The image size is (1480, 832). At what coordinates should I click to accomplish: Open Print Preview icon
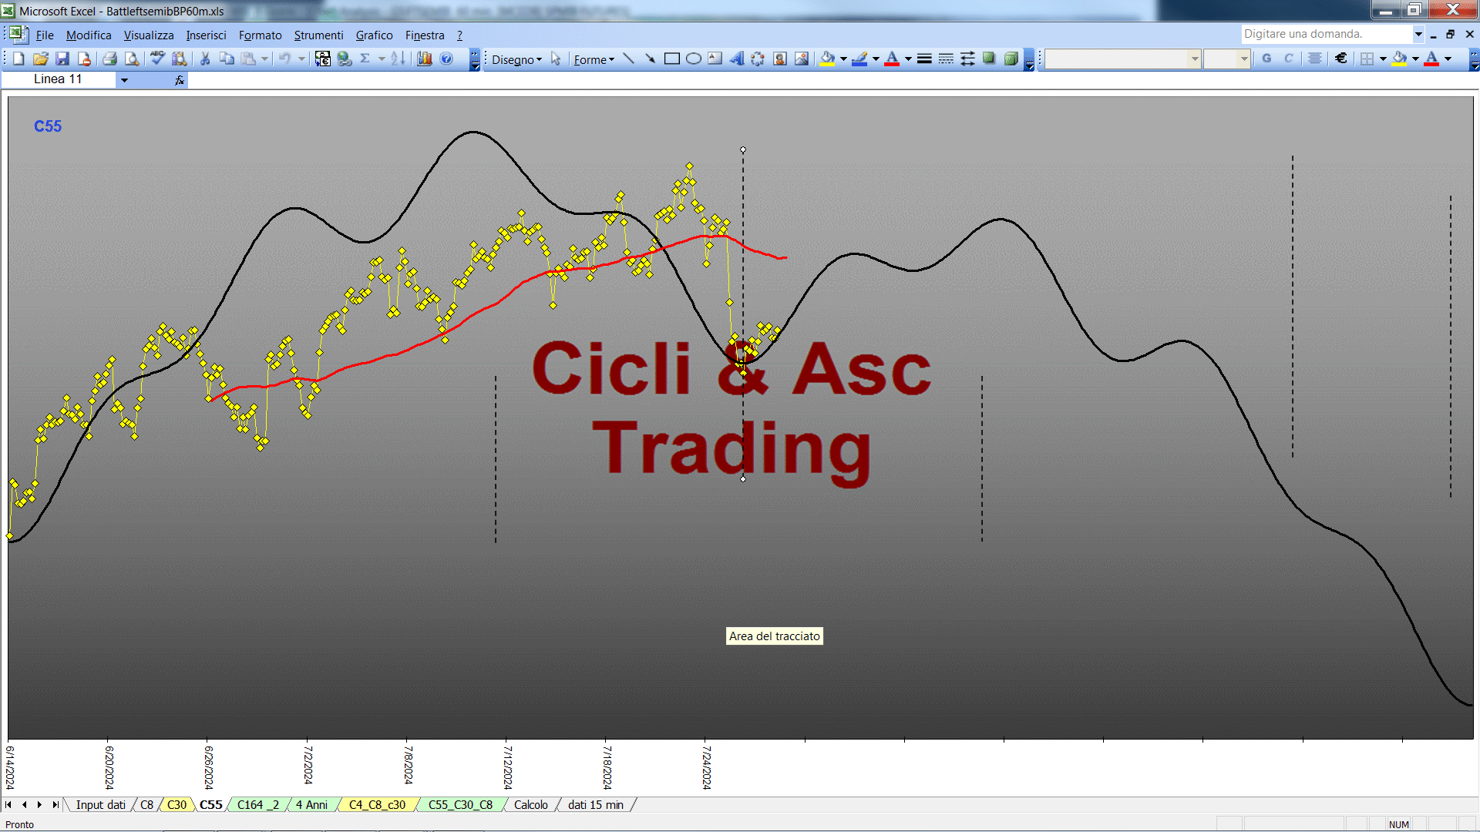pos(132,59)
